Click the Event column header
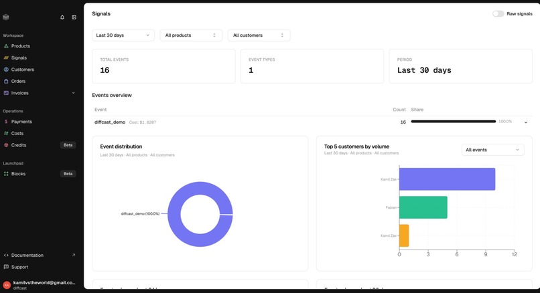Image resolution: width=540 pixels, height=293 pixels. coord(100,110)
